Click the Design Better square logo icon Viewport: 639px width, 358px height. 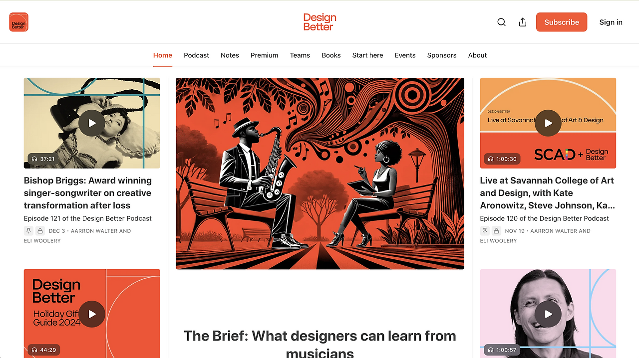pos(18,22)
